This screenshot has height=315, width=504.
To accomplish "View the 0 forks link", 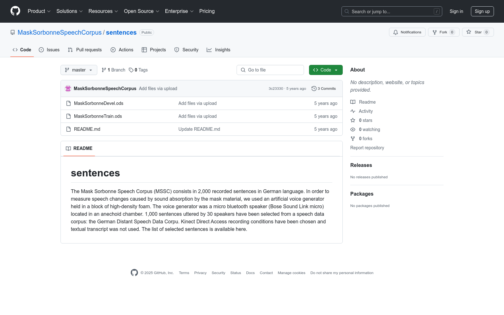I will click(x=362, y=139).
